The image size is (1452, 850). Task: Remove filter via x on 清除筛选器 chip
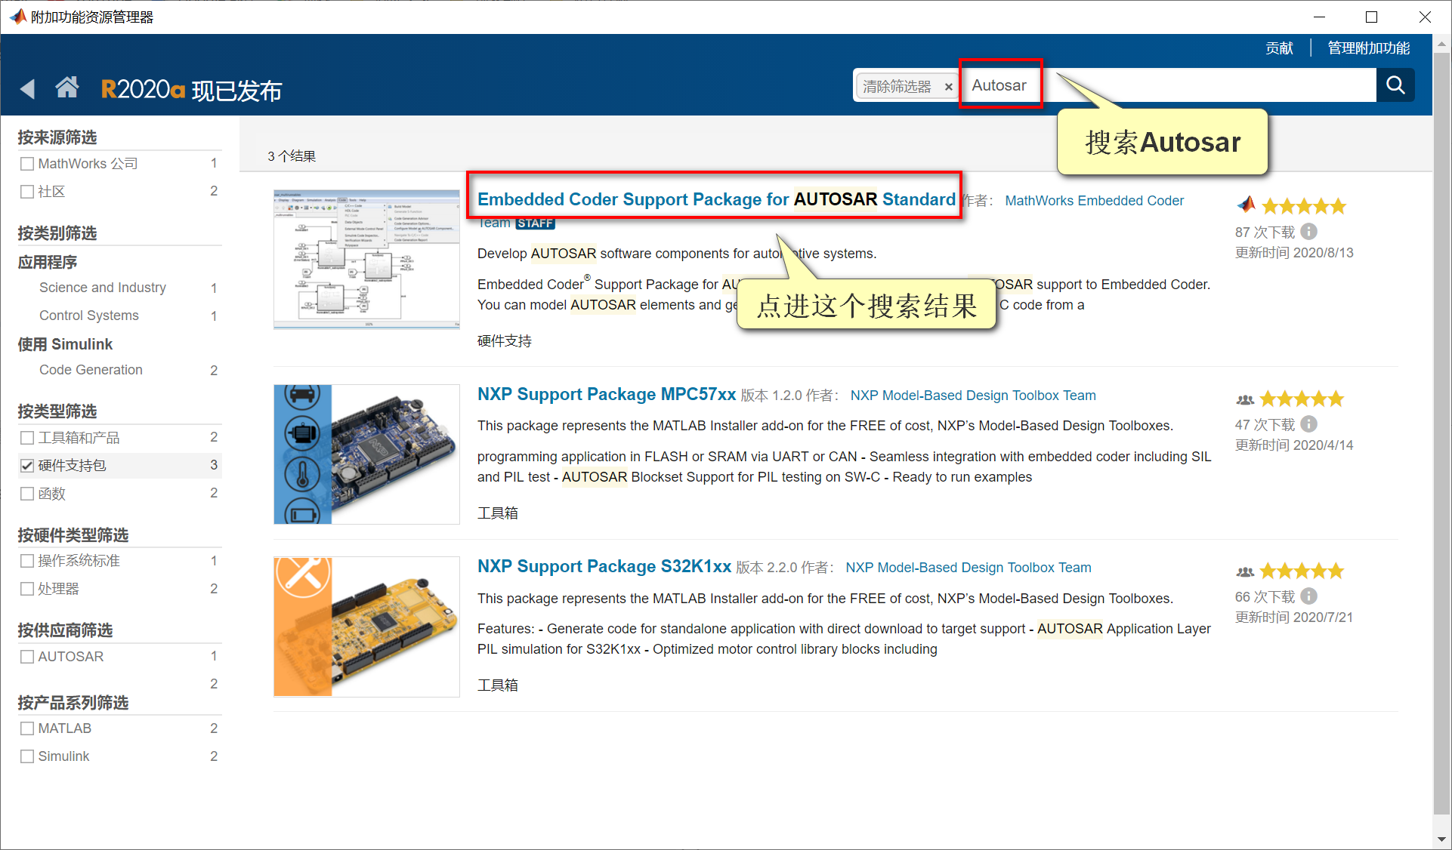[x=948, y=87]
